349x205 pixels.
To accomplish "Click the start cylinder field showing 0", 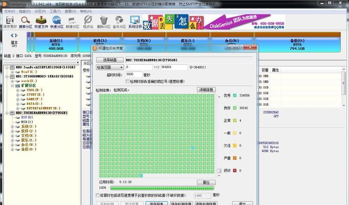I will coord(139,67).
